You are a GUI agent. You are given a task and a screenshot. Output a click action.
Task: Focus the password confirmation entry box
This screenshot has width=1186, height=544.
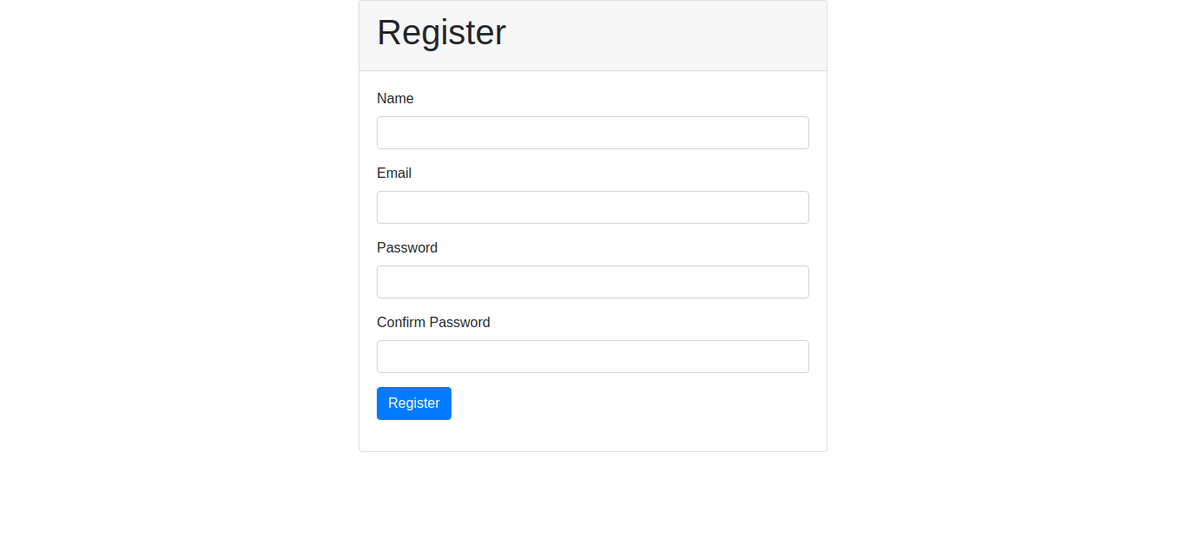tap(592, 357)
